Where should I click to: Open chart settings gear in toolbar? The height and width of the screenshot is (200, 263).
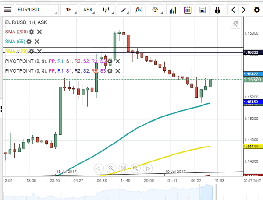(256, 10)
